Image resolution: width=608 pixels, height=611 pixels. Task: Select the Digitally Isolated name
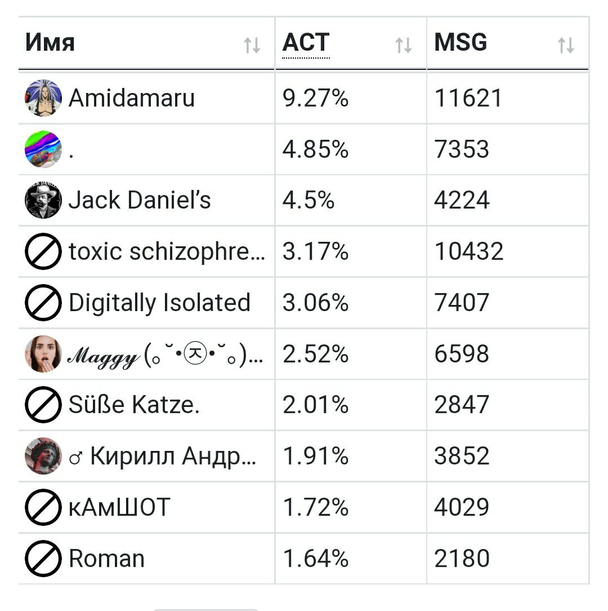click(x=159, y=303)
